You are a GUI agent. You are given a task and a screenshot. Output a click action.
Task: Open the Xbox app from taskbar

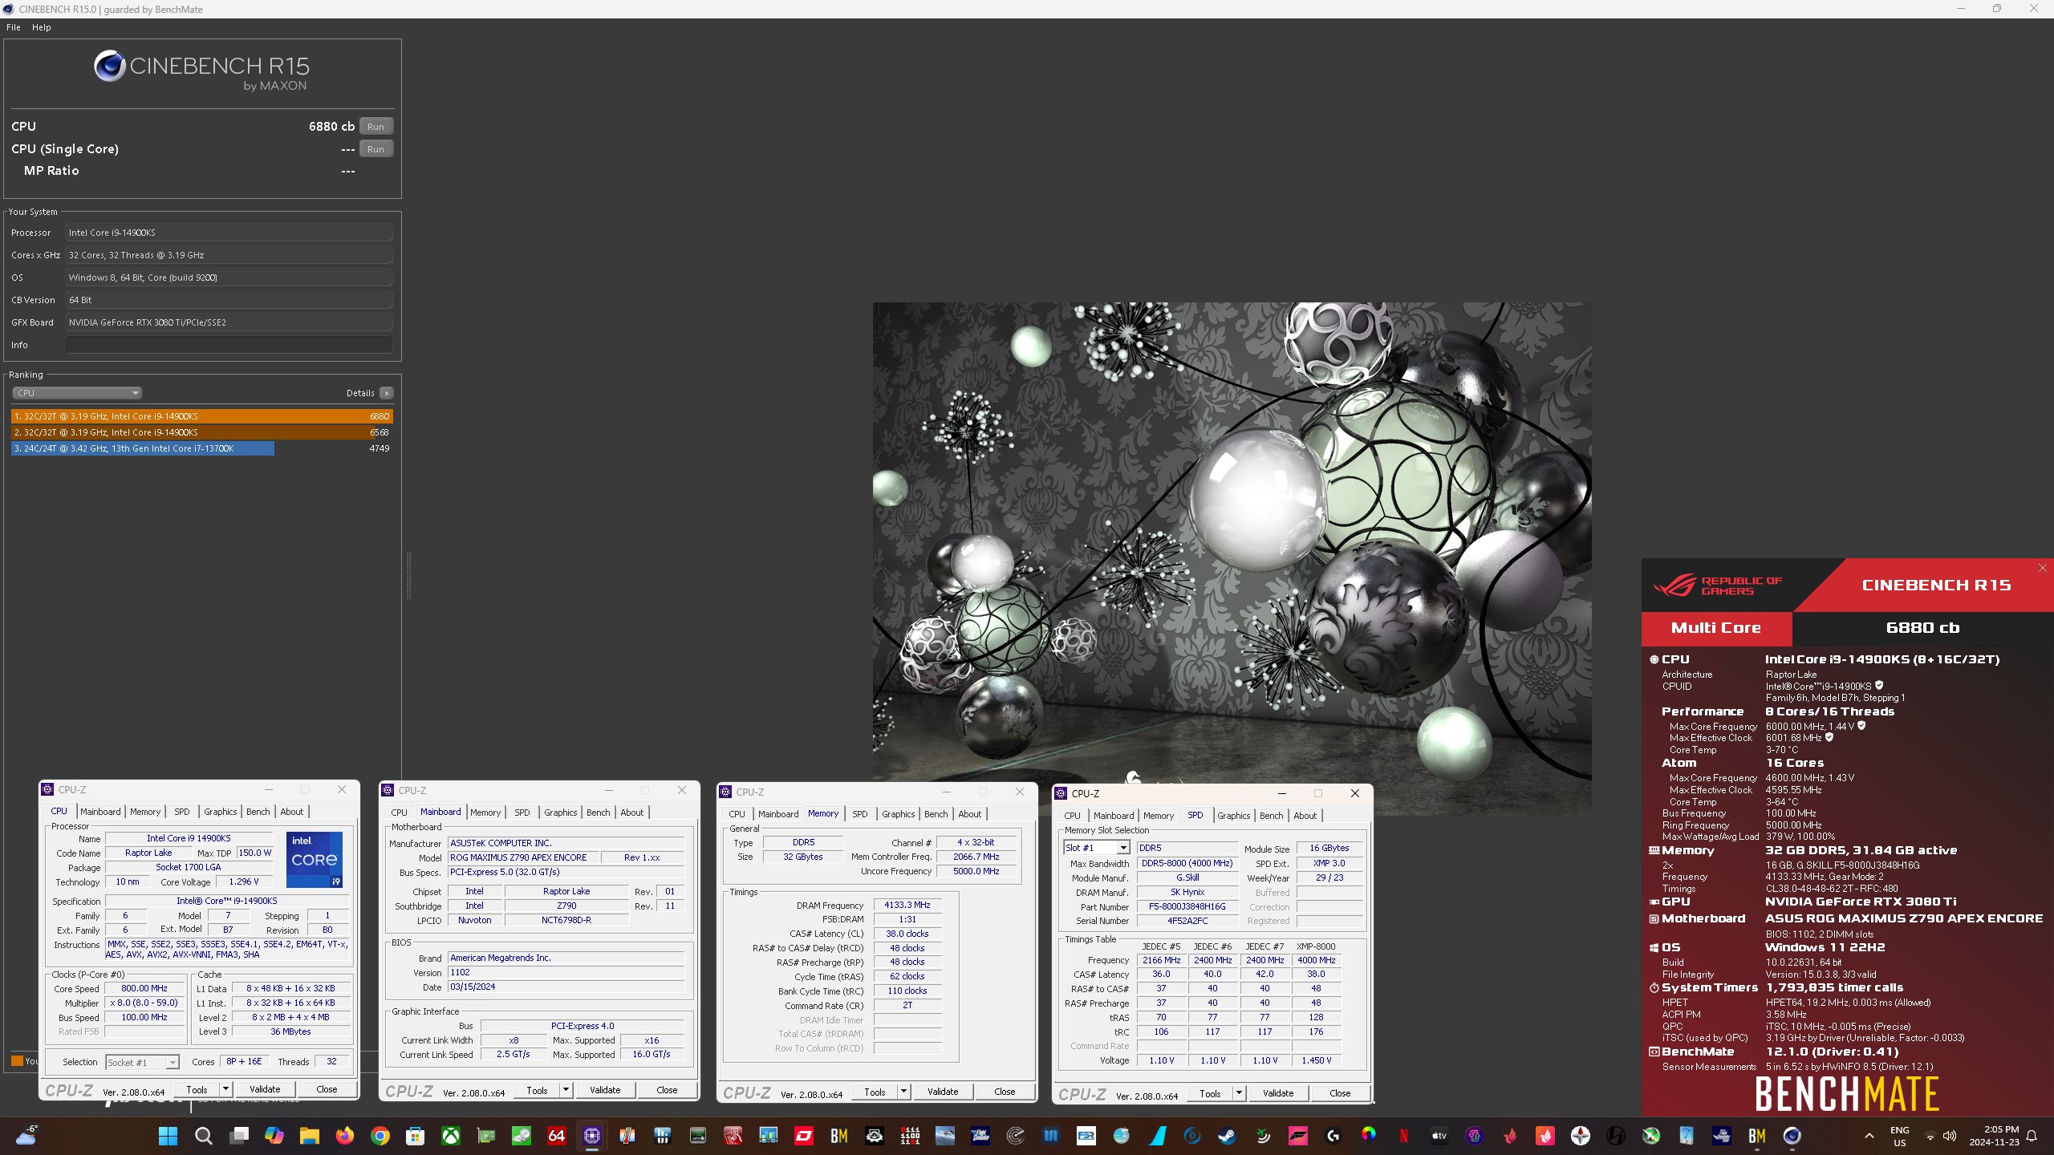(452, 1136)
